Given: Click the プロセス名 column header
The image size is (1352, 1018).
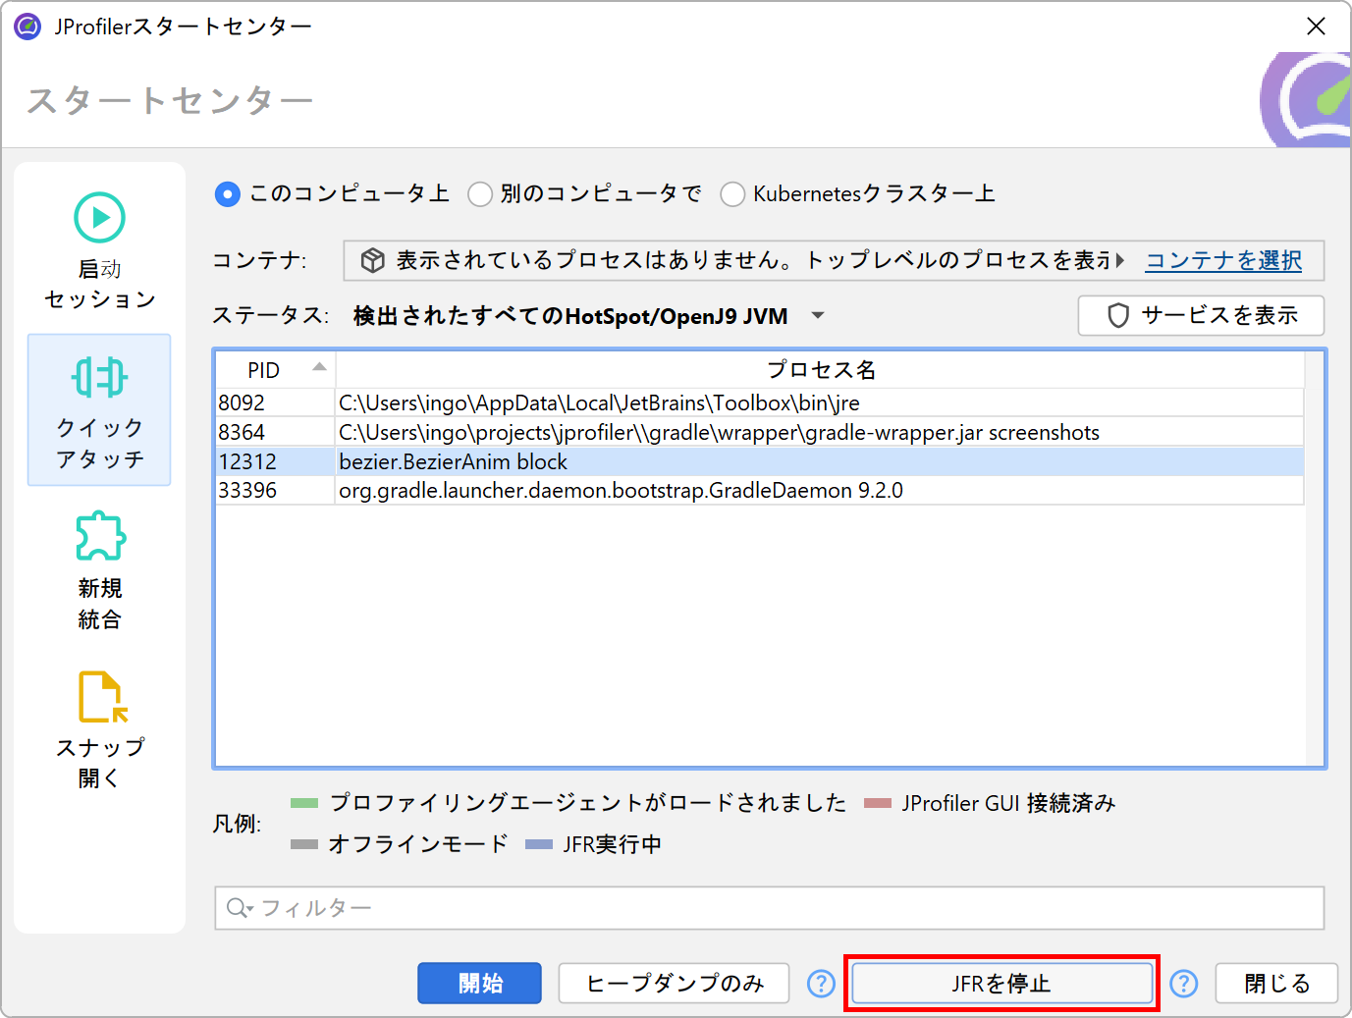Looking at the screenshot, I should 820,370.
